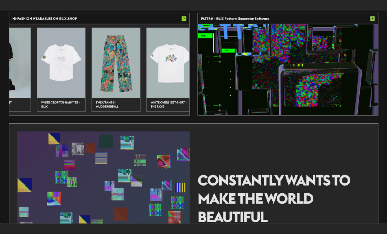
Task: Click the CONSTANTLY WANTS TO MAKE text heading
Action: click(x=274, y=199)
